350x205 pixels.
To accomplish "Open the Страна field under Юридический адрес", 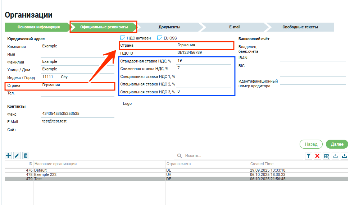I will point(77,85).
